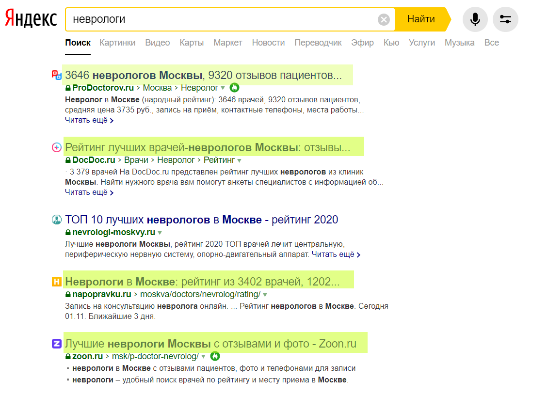The height and width of the screenshot is (396, 548).
Task: Click the nevrologi-moskvy.ru favicon
Action: (56, 219)
